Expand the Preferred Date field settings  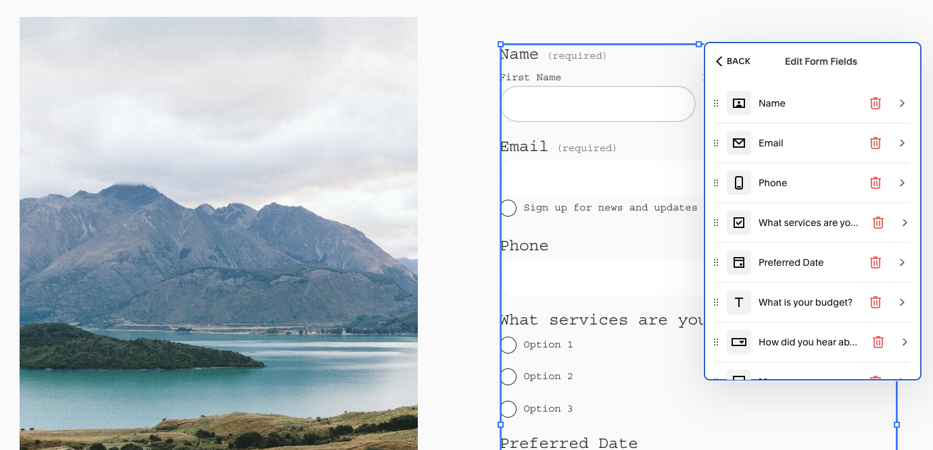[902, 262]
